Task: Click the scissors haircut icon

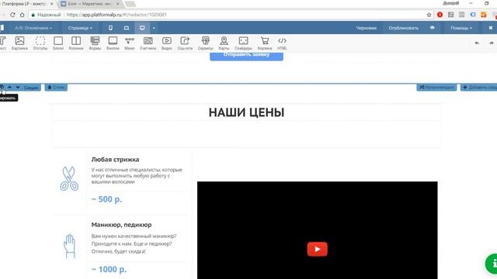Action: [x=69, y=179]
